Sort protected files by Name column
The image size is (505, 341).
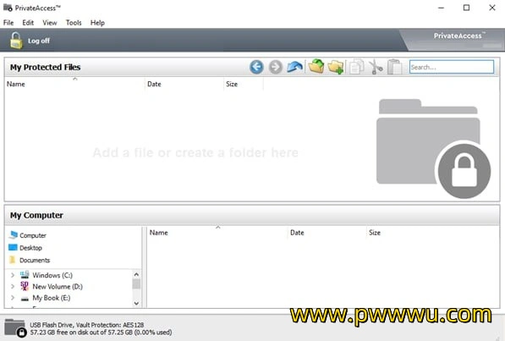point(74,84)
